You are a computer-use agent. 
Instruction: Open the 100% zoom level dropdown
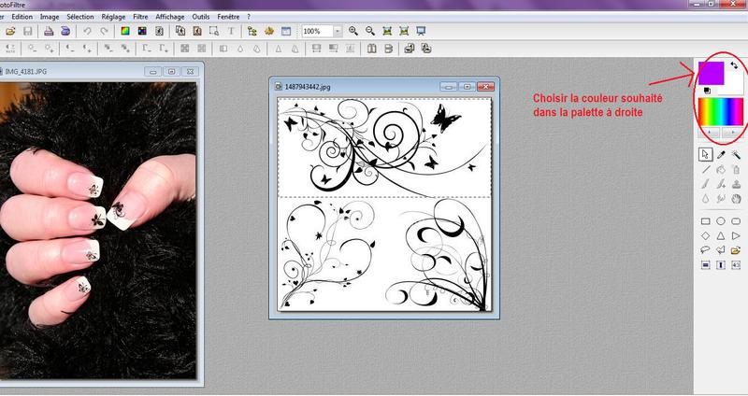point(338,31)
